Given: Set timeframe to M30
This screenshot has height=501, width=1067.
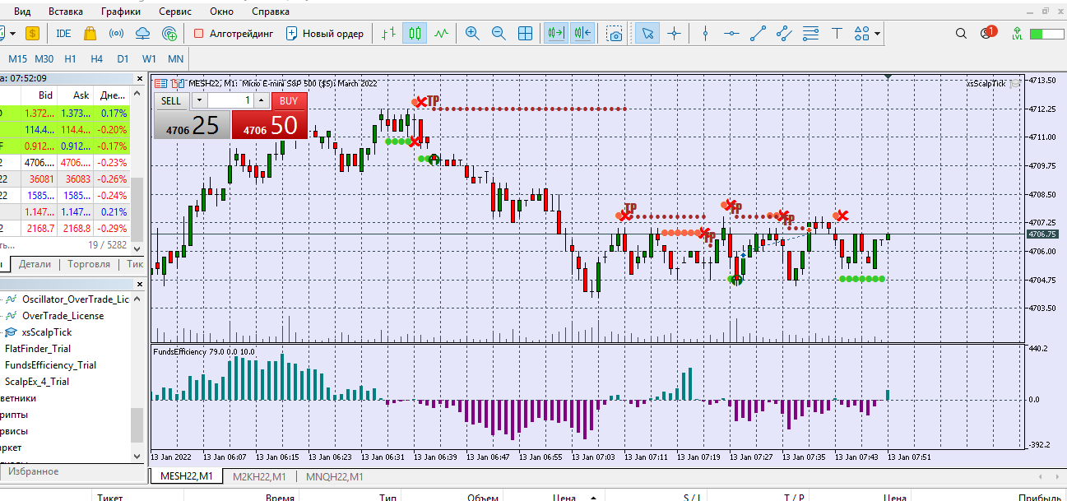Looking at the screenshot, I should [44, 59].
